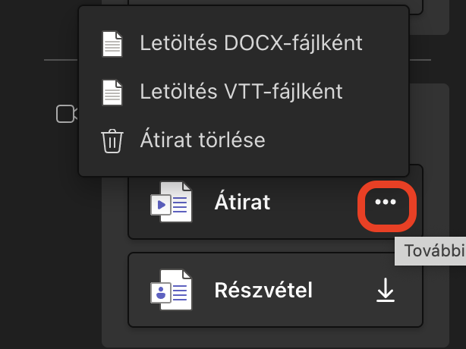Click the divider line left of the menu
This screenshot has height=349, width=466.
[x=61, y=60]
